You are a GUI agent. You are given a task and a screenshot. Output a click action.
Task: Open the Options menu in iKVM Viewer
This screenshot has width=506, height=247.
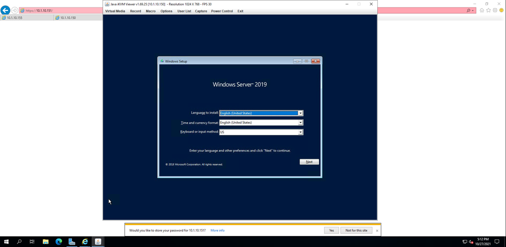[x=166, y=11]
